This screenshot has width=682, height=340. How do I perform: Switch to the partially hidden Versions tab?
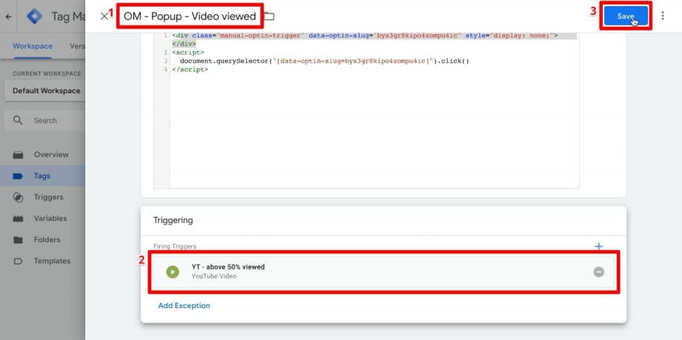point(77,46)
